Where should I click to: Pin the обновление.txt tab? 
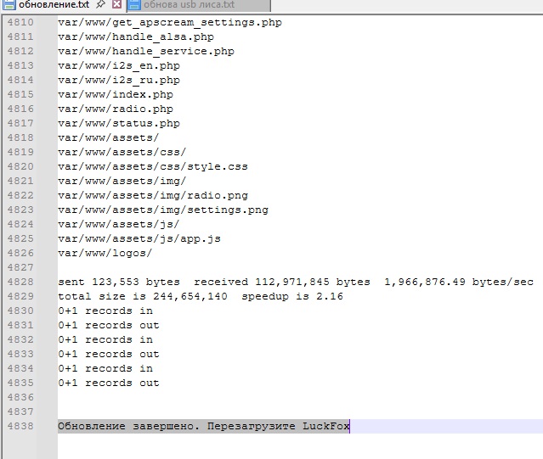coord(100,4)
